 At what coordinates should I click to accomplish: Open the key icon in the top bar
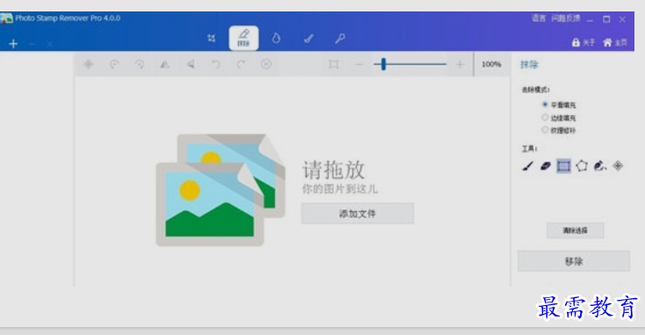(x=340, y=39)
